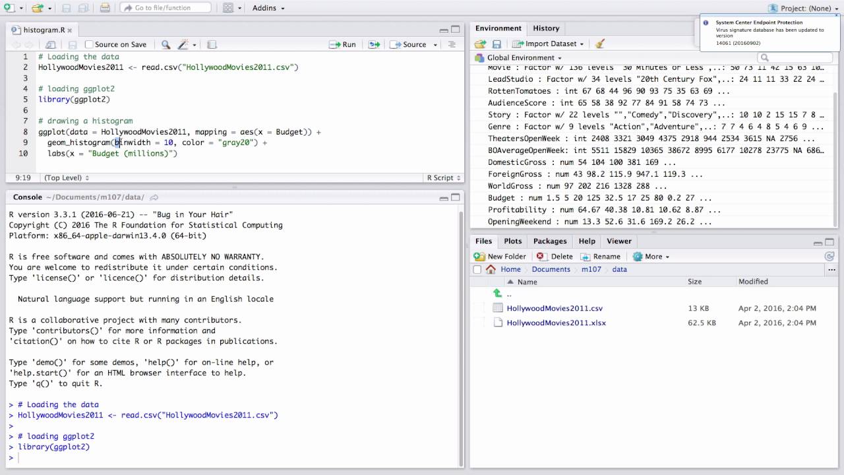
Task: Click the Files pane refresh icon
Action: pyautogui.click(x=829, y=257)
